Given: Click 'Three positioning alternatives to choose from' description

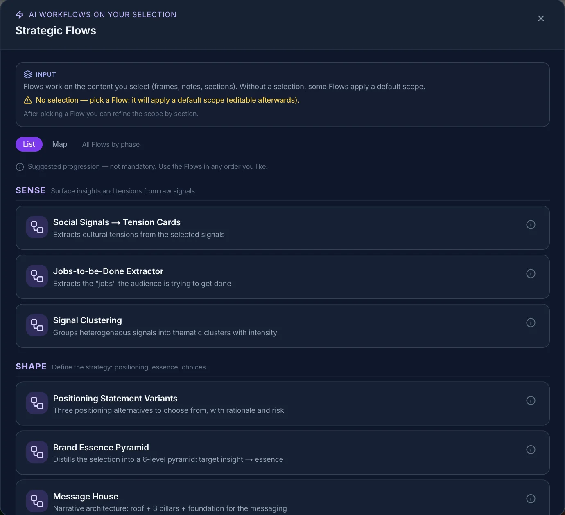Looking at the screenshot, I should [169, 410].
